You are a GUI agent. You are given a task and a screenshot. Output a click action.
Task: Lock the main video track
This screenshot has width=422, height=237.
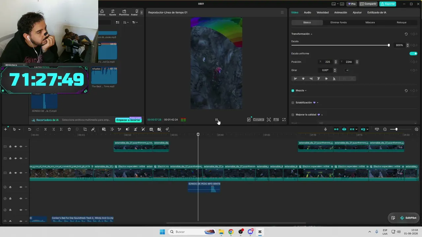click(x=10, y=173)
